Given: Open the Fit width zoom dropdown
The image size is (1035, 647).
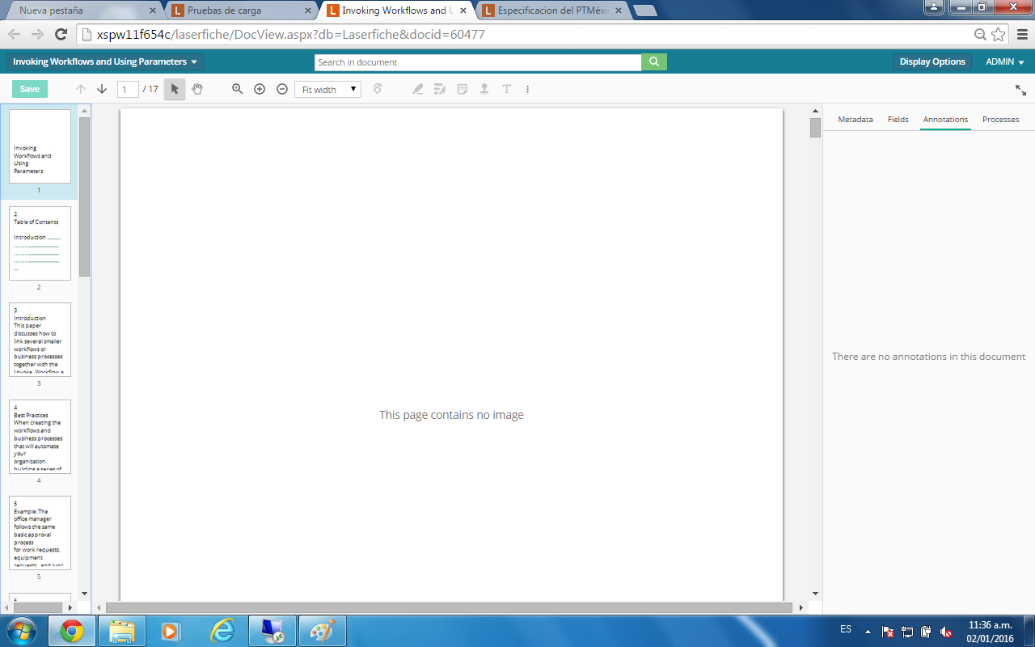Looking at the screenshot, I should point(327,90).
